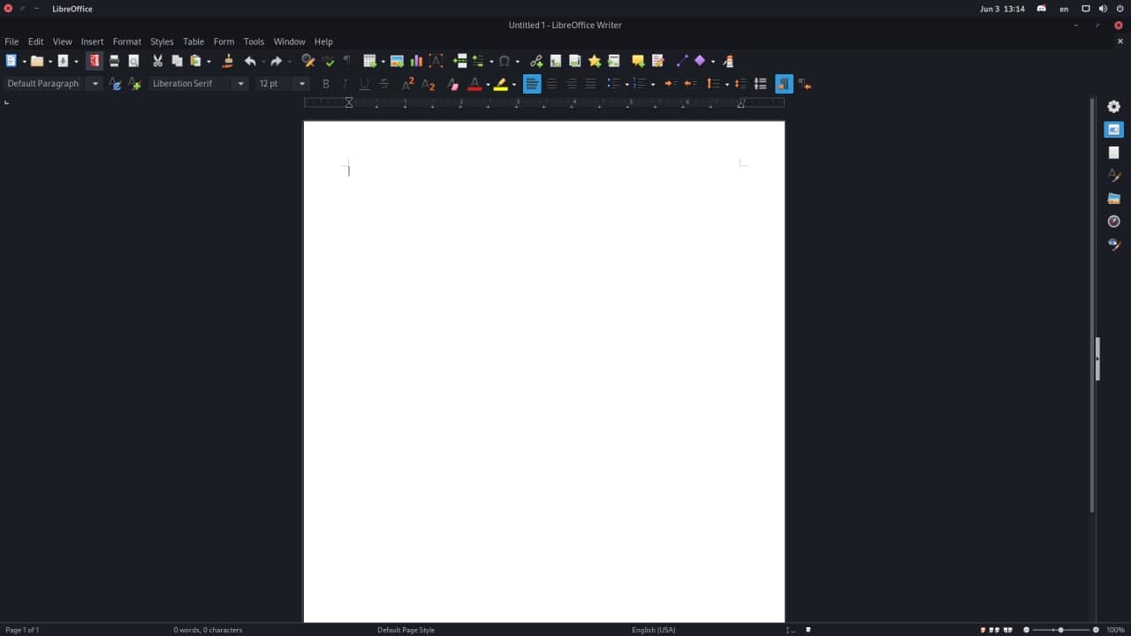Viewport: 1131px width, 636px height.
Task: Open the Navigator panel in the sidebar
Action: point(1113,222)
